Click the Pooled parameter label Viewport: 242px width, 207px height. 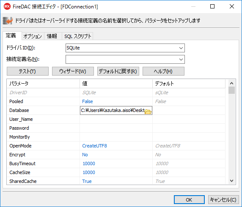16,101
